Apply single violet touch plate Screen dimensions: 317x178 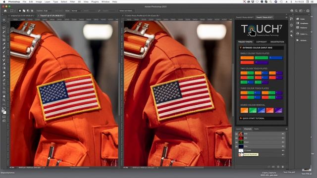(261, 62)
